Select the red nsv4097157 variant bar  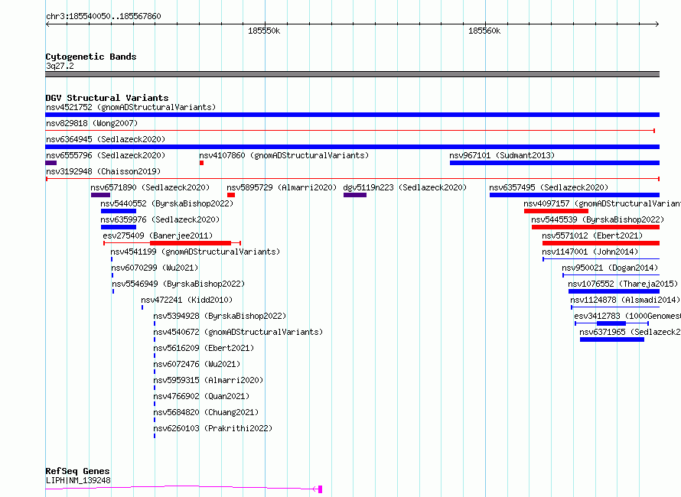point(556,211)
